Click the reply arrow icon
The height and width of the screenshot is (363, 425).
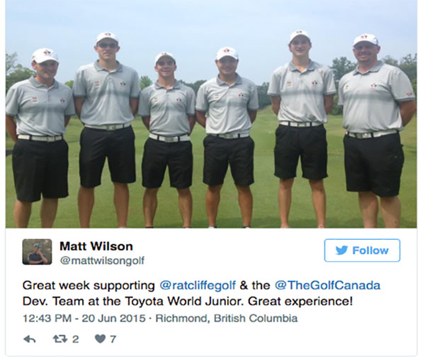tap(30, 339)
